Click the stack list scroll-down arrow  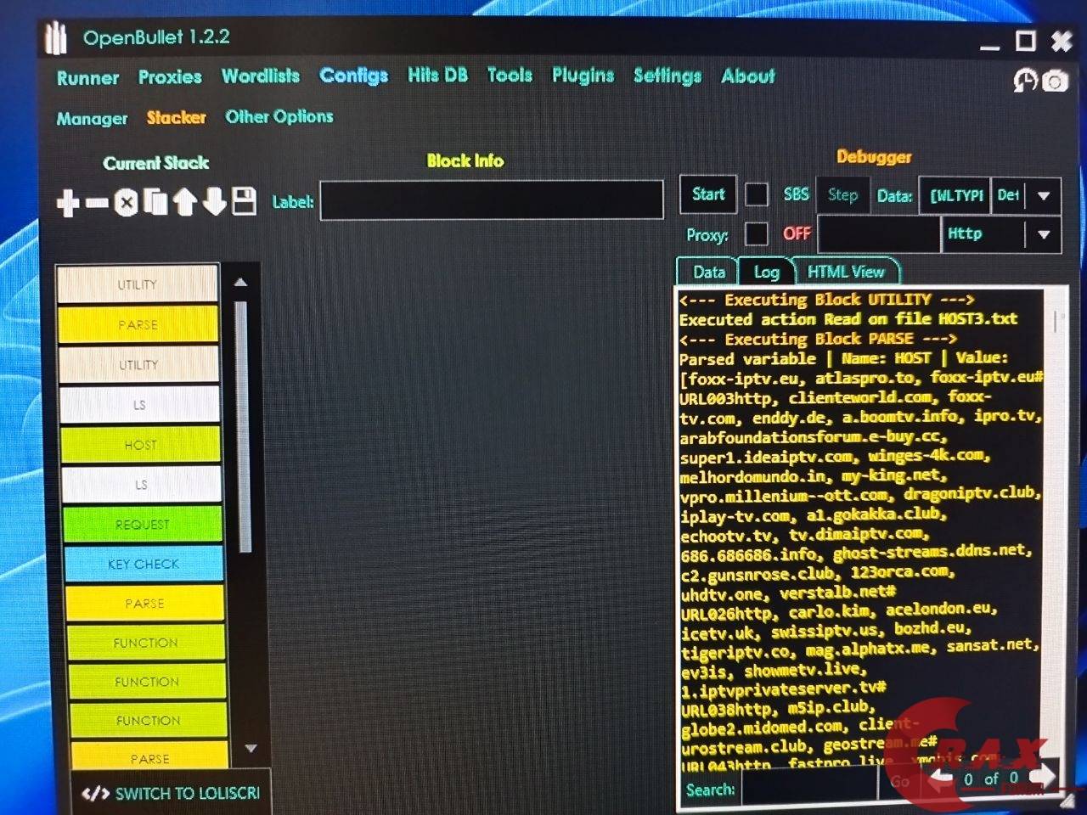click(x=251, y=749)
